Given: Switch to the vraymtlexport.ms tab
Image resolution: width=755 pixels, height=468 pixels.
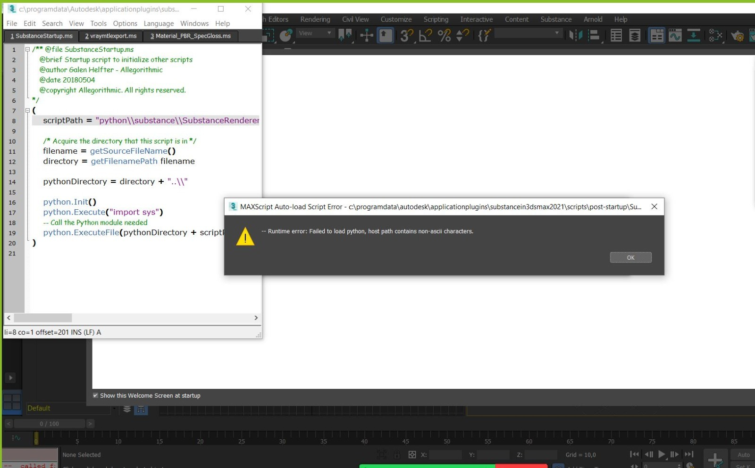Looking at the screenshot, I should coord(110,36).
